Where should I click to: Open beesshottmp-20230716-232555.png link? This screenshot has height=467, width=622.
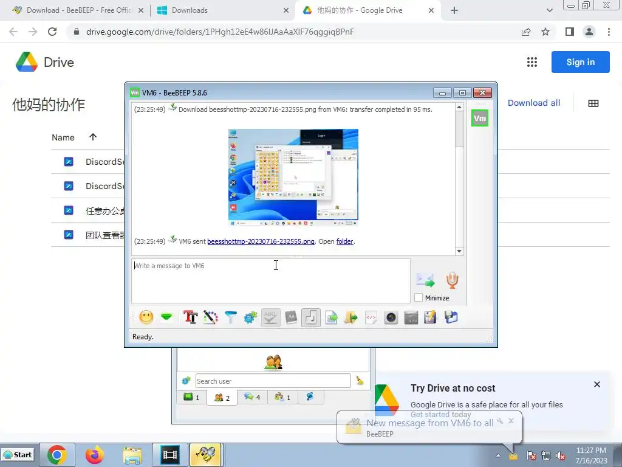click(x=261, y=241)
